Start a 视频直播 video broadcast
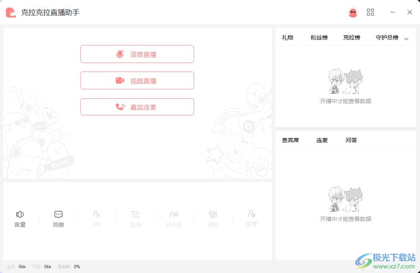Viewport: 420px width, 273px height. click(137, 80)
